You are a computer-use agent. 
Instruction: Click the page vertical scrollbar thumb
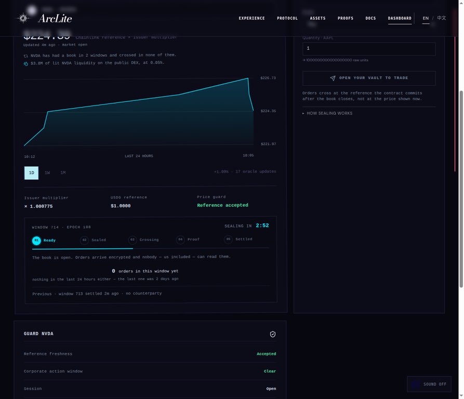coord(461,189)
